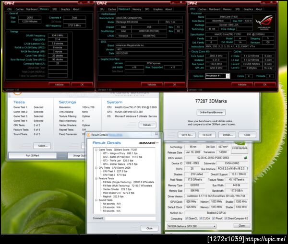Click Select... under the Tests section
Screen dimensions: 288x244
point(42,146)
